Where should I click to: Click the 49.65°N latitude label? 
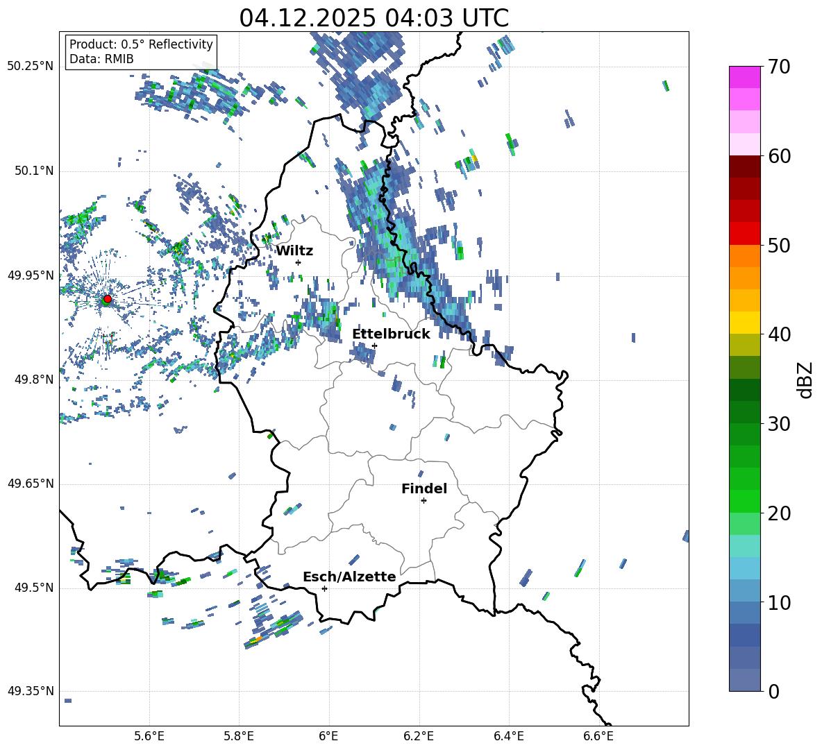tap(31, 483)
